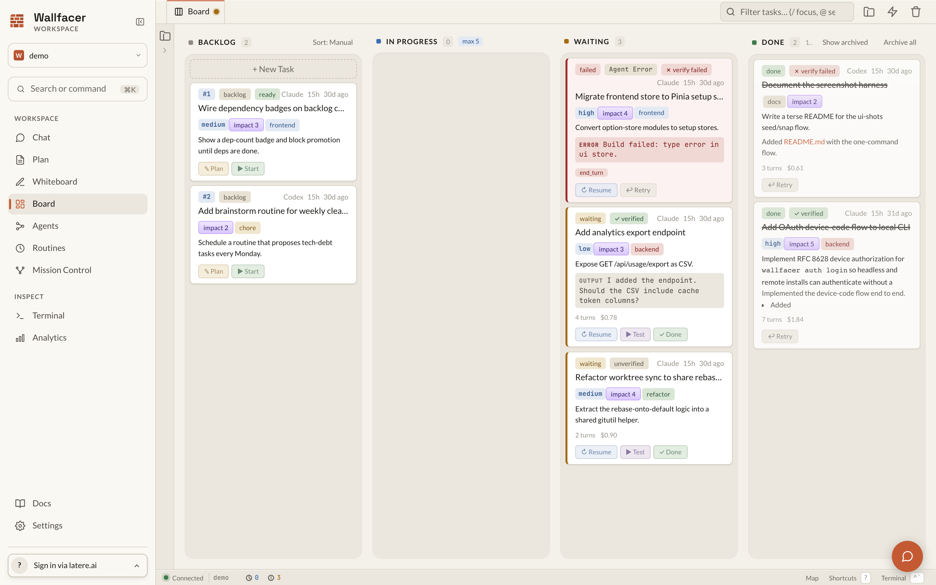The height and width of the screenshot is (585, 936).
Task: Click the alert counter showing 3
Action: coord(274,578)
